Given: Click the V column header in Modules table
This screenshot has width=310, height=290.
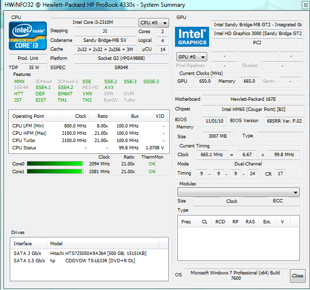Looking at the screenshot, I should (x=282, y=222).
